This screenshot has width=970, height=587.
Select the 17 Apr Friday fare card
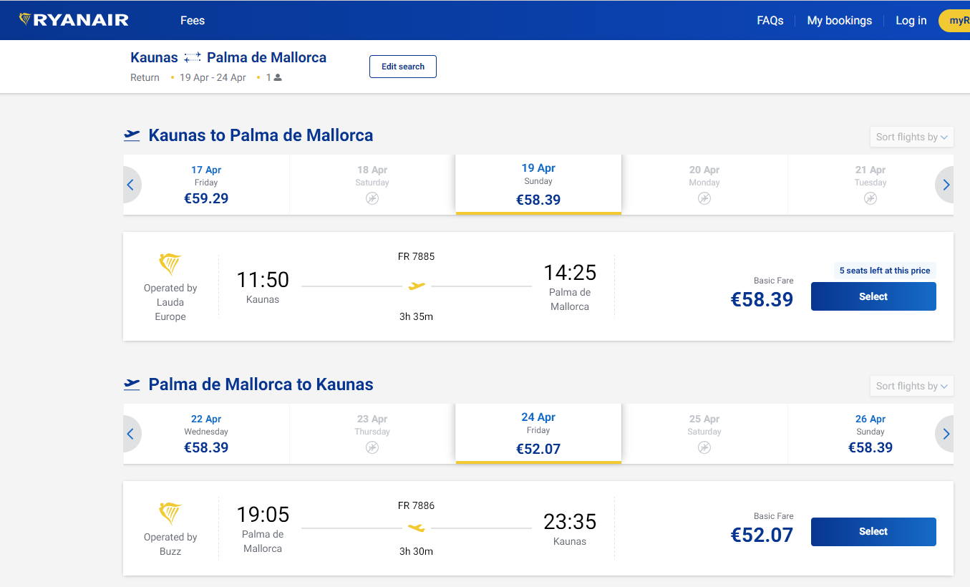[206, 184]
